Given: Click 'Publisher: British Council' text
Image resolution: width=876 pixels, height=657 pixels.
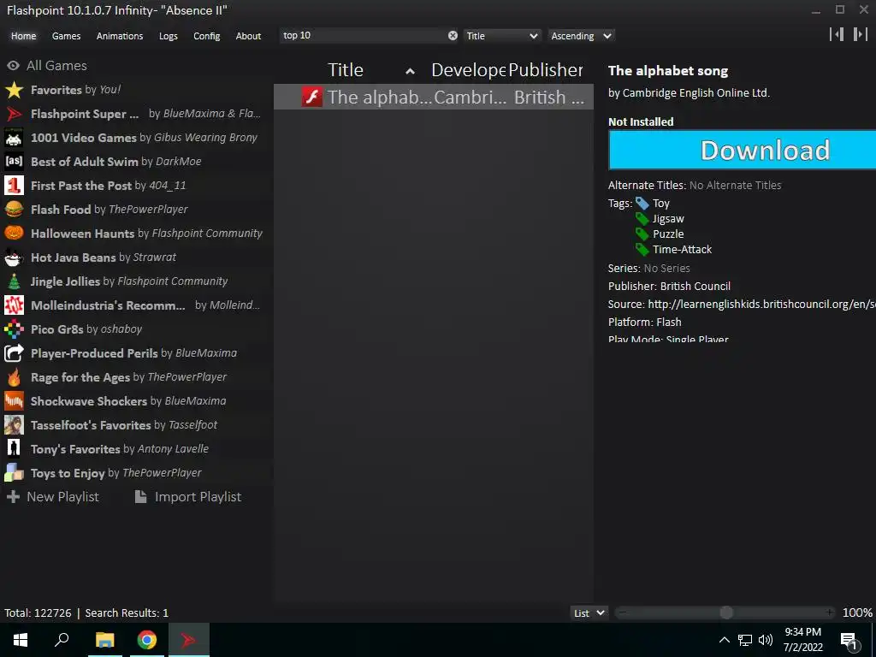Looking at the screenshot, I should click(669, 286).
